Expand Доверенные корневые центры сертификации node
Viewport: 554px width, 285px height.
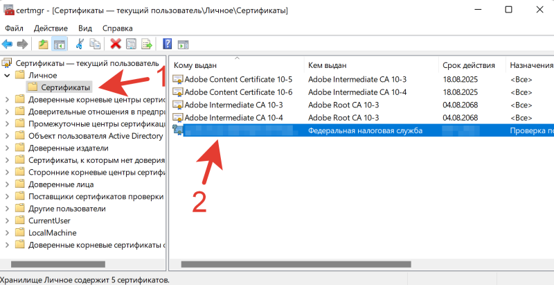tap(7, 100)
